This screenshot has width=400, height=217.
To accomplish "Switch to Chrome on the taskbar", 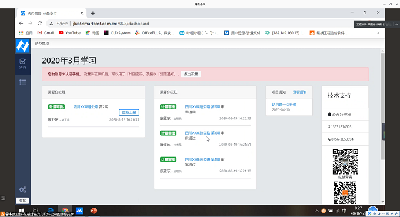I will point(65,211).
